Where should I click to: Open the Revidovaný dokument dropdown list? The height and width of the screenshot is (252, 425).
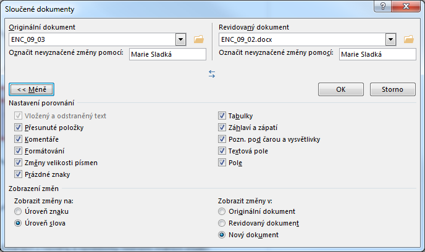point(390,40)
